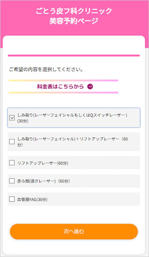Click the gradient line above 料金表はこちらから

64,80
